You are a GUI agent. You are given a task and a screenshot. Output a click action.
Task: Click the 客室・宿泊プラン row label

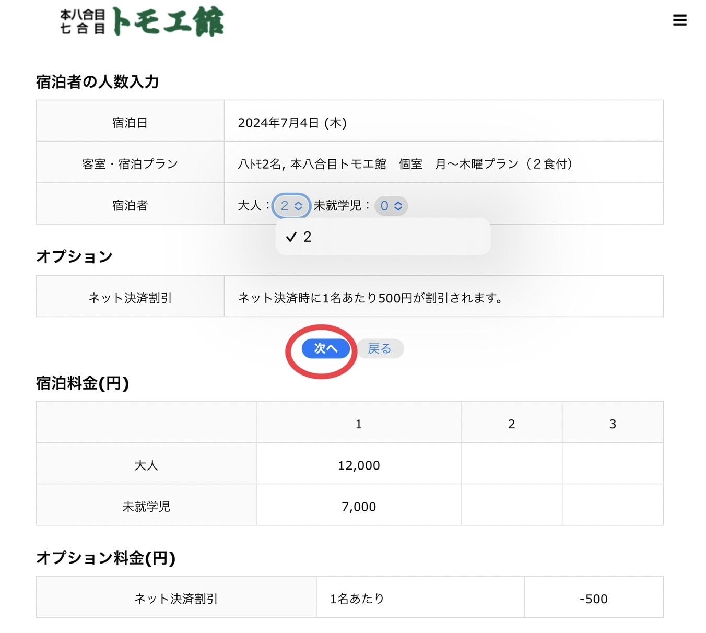[x=130, y=164]
